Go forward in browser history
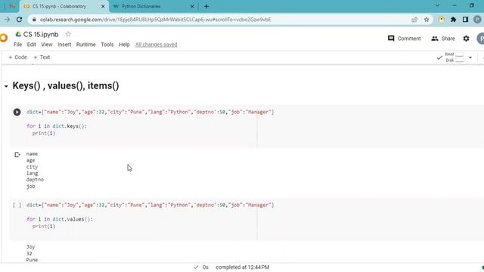This screenshot has width=484, height=272. (x=7, y=20)
